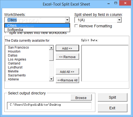This screenshot has height=117, width=133.
Task: Click the list scrollbar down arrow
Action: [51, 79]
